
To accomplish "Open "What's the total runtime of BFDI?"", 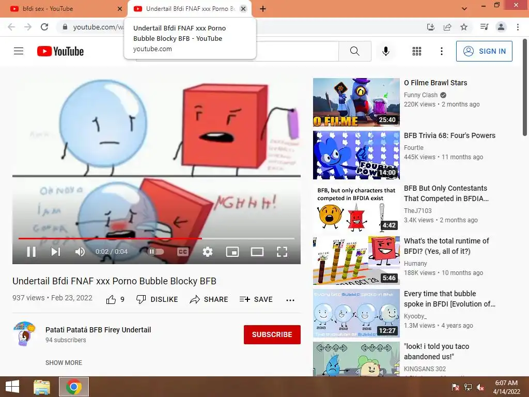I will (446, 246).
